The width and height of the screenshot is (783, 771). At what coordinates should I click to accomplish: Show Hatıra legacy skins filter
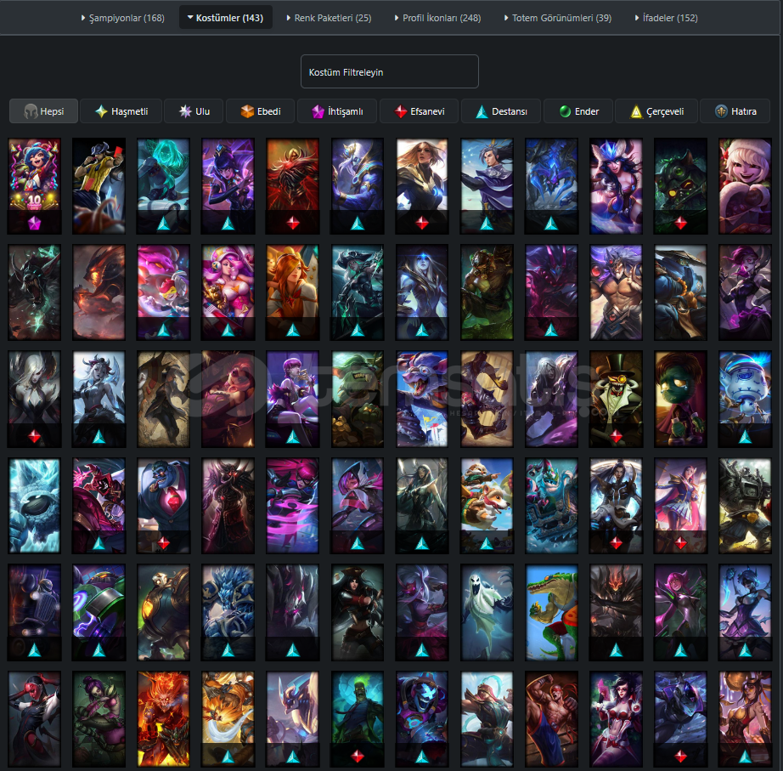pos(735,111)
